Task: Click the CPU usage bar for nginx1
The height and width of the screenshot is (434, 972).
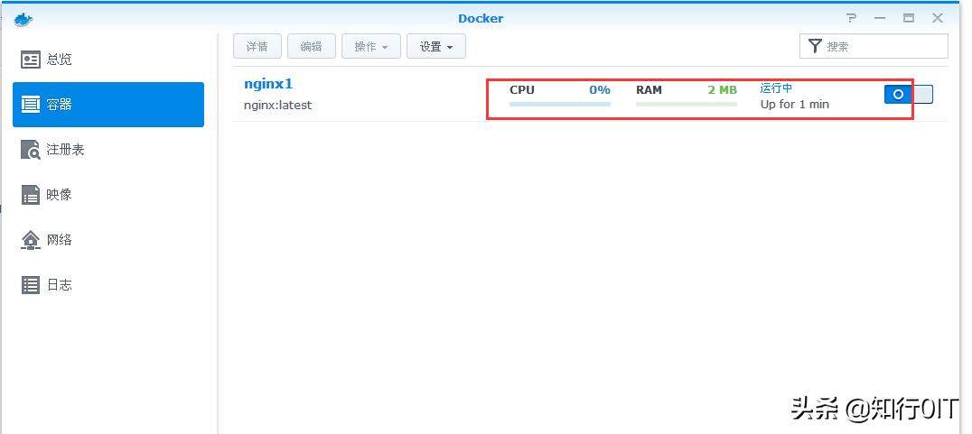Action: (560, 104)
